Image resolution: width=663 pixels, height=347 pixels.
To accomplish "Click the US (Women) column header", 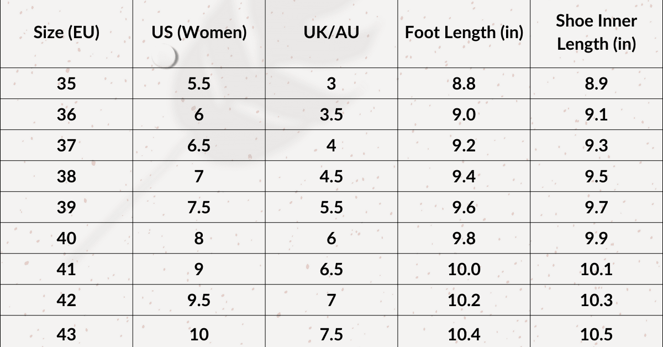I will tap(199, 33).
